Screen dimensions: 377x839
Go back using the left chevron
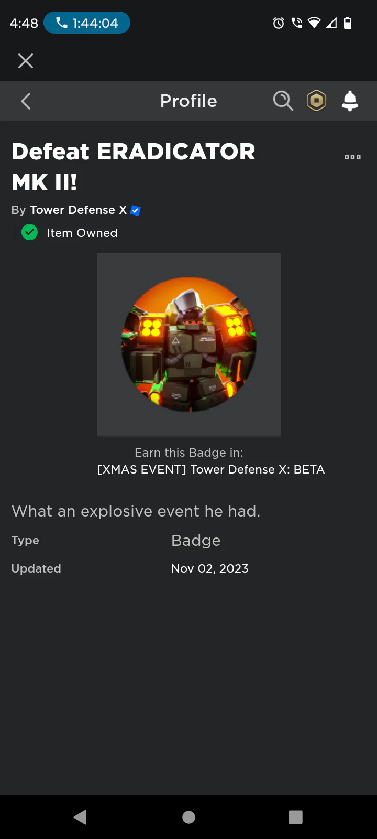[x=26, y=101]
